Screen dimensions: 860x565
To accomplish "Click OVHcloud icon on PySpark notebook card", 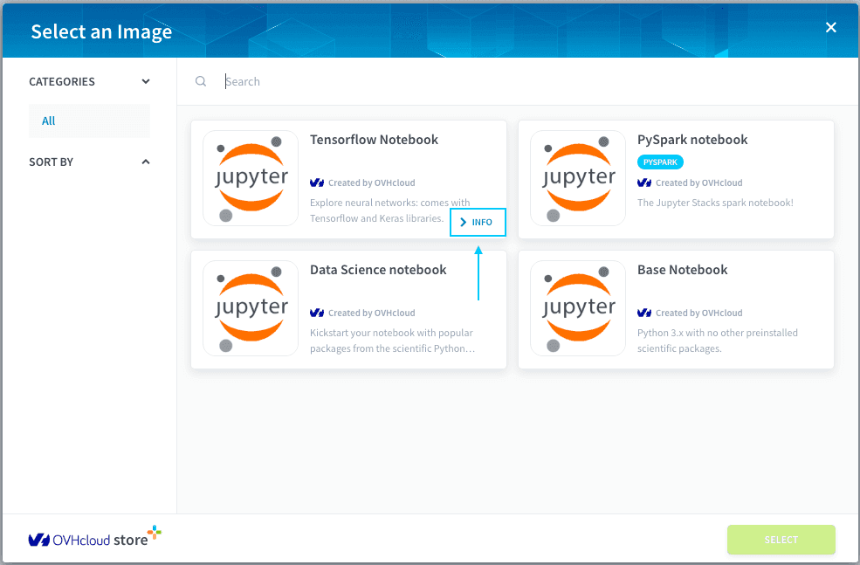I will [644, 183].
